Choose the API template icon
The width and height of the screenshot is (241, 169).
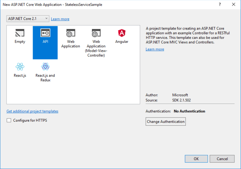[45, 33]
